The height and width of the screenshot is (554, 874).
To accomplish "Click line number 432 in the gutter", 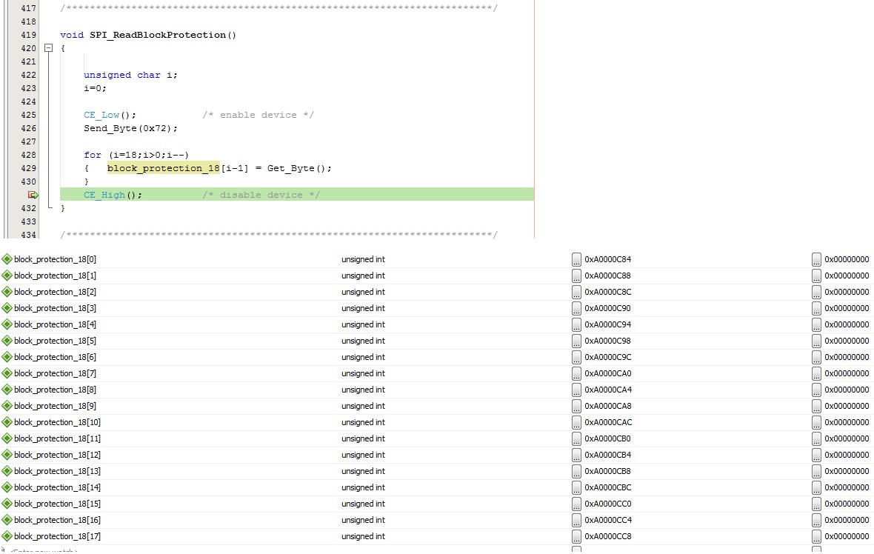I will [x=28, y=208].
